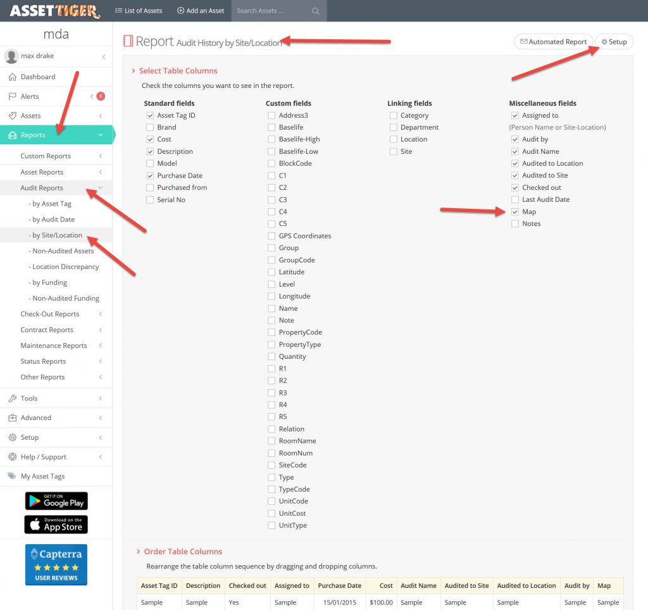648x610 pixels.
Task: Open the Capterra user reviews badge
Action: (x=56, y=564)
